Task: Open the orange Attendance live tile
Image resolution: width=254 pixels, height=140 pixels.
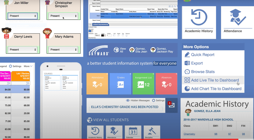Action: [97, 84]
